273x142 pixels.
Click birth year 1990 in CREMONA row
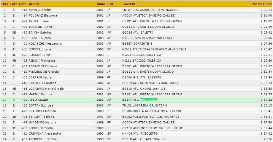(100, 133)
